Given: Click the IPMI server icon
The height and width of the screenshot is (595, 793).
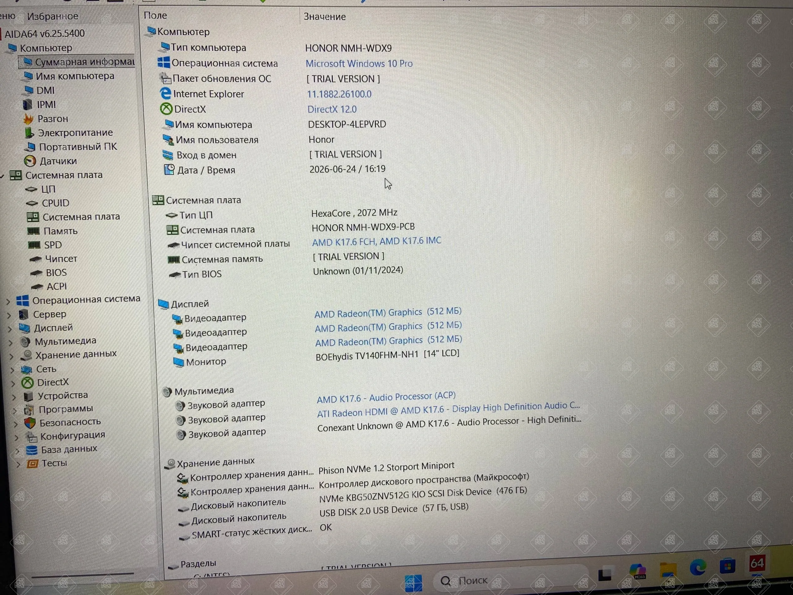Looking at the screenshot, I should [28, 104].
